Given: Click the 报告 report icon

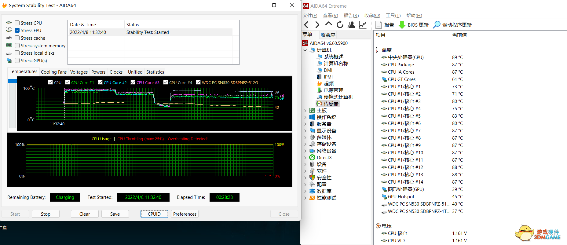Looking at the screenshot, I should [x=379, y=25].
